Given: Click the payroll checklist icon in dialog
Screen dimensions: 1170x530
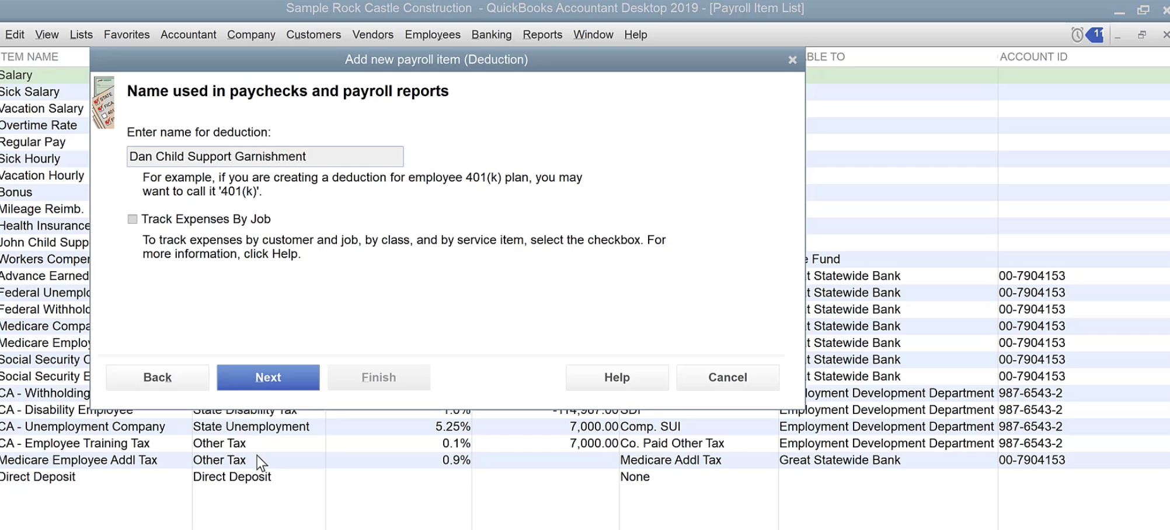Looking at the screenshot, I should (x=105, y=103).
